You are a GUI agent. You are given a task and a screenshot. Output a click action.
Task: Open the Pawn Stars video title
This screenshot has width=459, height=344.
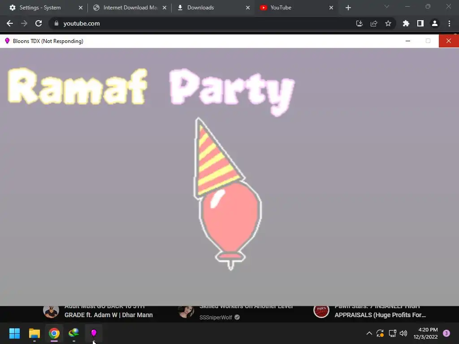point(380,311)
